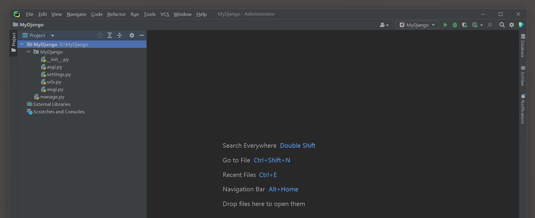535x218 pixels.
Task: Open the Code menu
Action: 97,14
